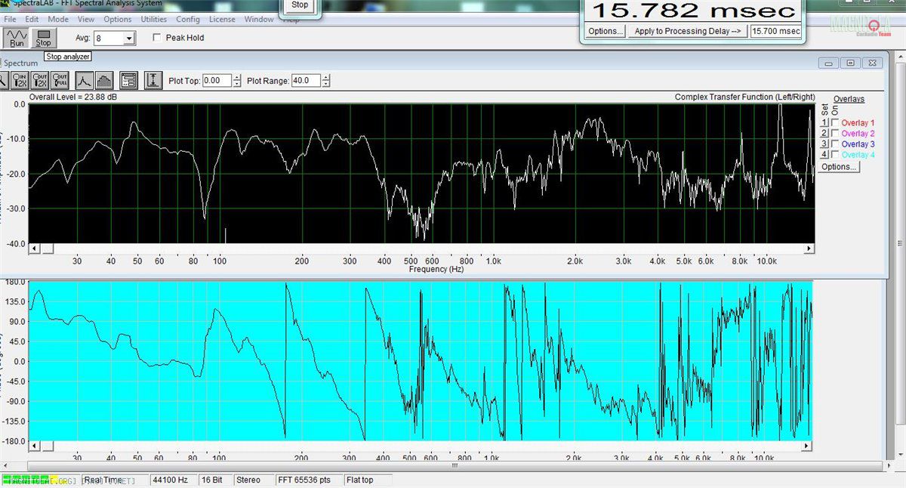Image resolution: width=906 pixels, height=488 pixels.
Task: Click the Plot Top value field
Action: click(217, 80)
